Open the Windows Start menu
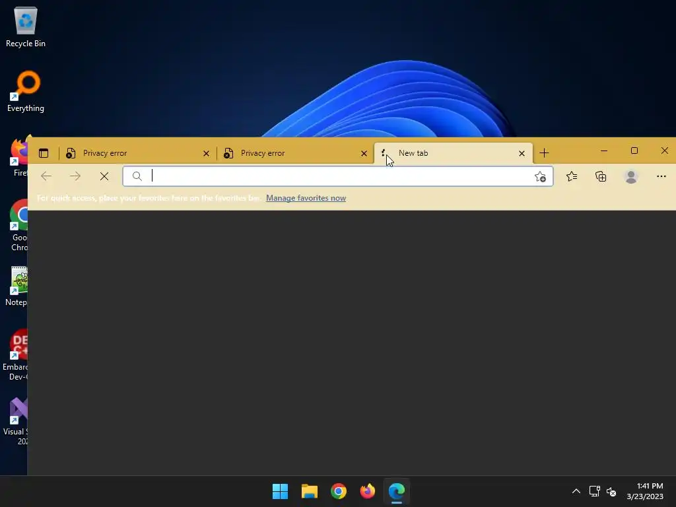This screenshot has height=507, width=676. coord(280,491)
